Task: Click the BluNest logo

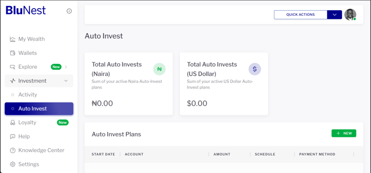Action: (x=26, y=11)
